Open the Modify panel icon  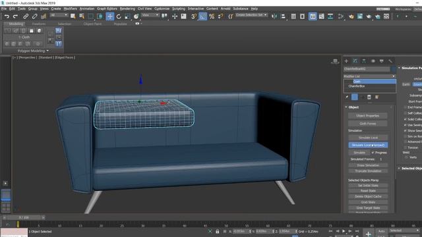coord(355,61)
